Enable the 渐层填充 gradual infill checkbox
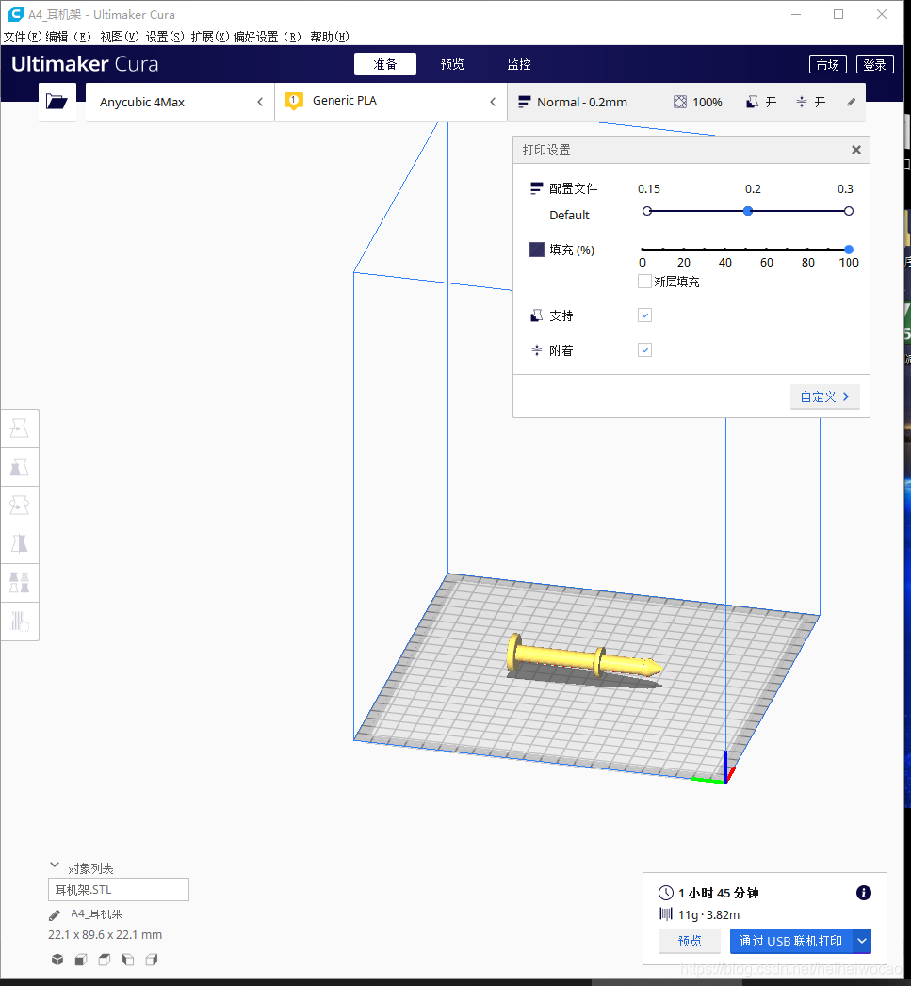The image size is (911, 986). pos(644,281)
